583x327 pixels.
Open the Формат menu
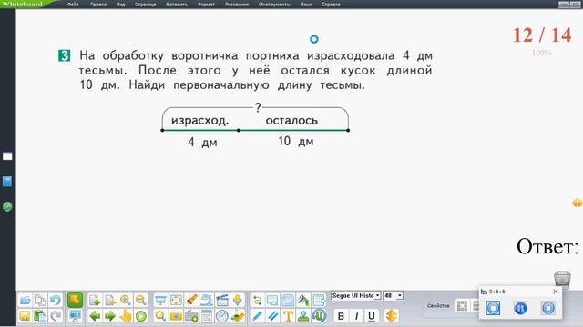206,5
